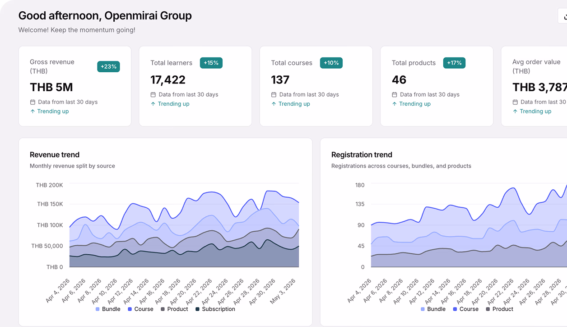
Task: Click the Registration trend chart title
Action: 362,154
